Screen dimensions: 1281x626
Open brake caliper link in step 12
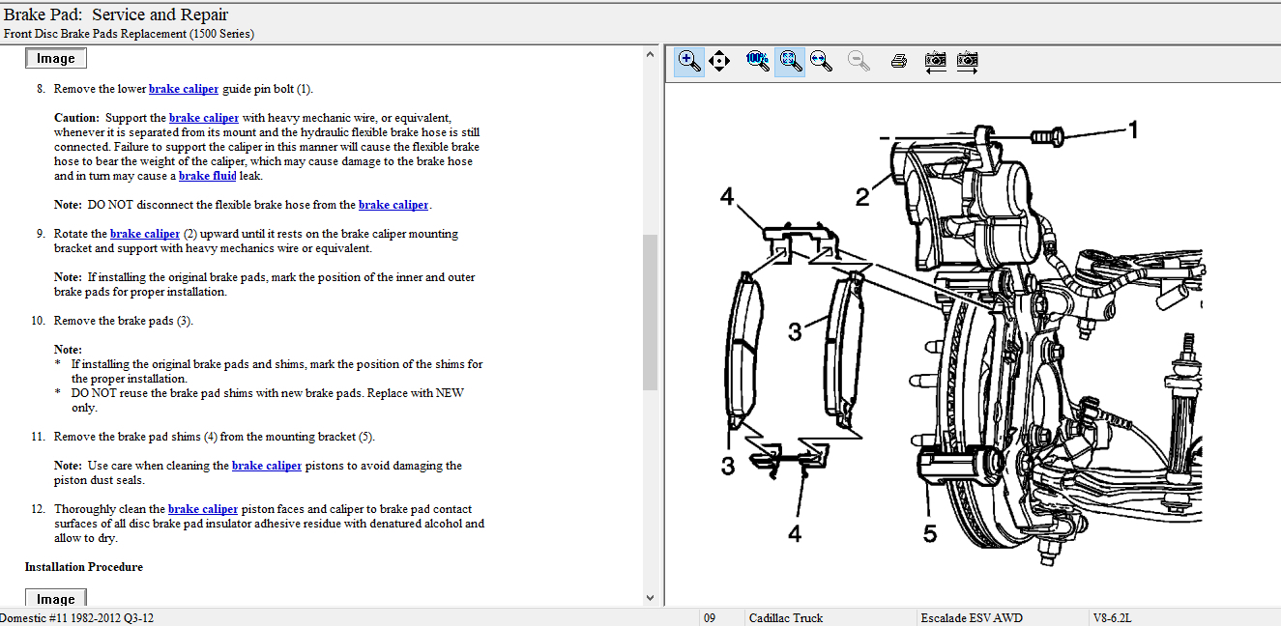(x=203, y=509)
